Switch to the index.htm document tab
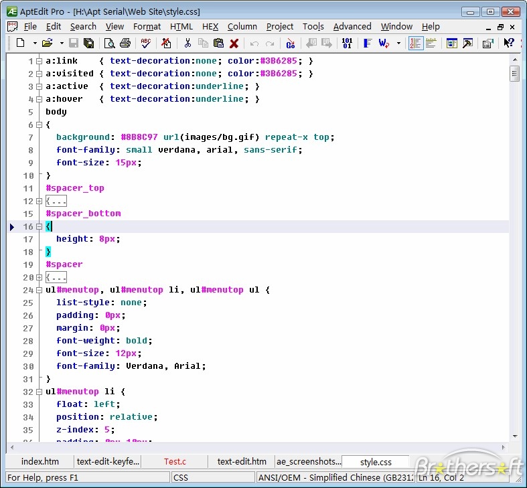This screenshot has width=527, height=488. [x=40, y=461]
